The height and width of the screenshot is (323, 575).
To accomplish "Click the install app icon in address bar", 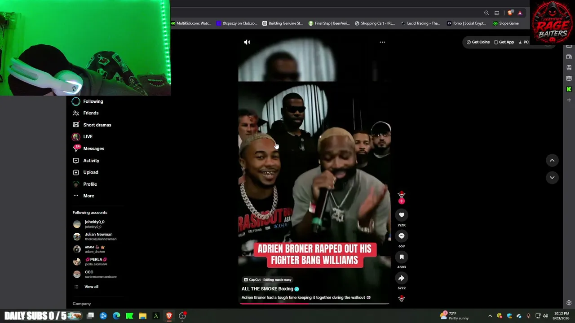I will click(497, 13).
